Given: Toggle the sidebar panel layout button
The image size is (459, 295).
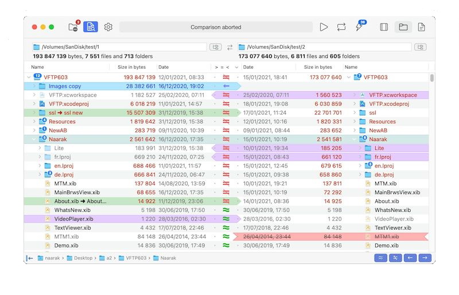Looking at the screenshot, I should pyautogui.click(x=384, y=27).
